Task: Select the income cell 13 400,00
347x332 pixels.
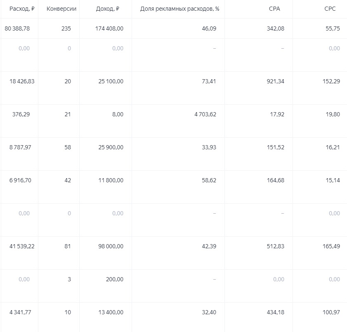Action: coord(109,313)
